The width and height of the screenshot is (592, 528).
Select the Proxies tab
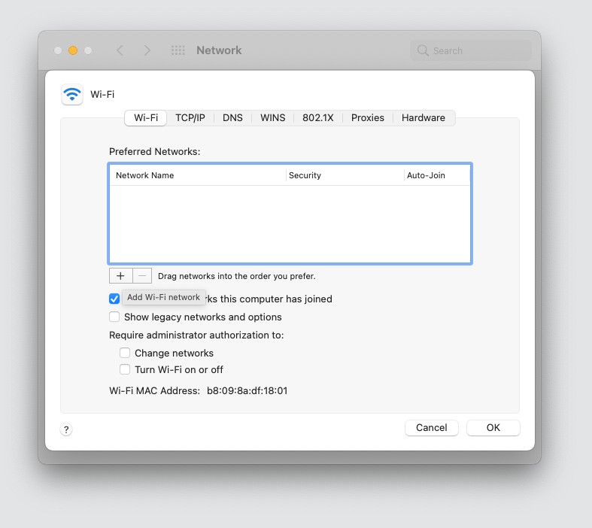367,118
